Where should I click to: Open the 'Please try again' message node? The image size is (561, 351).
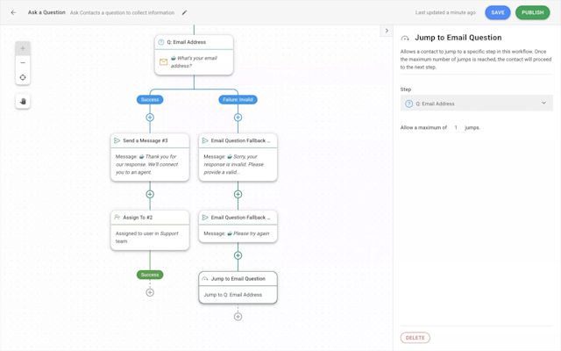(x=238, y=226)
